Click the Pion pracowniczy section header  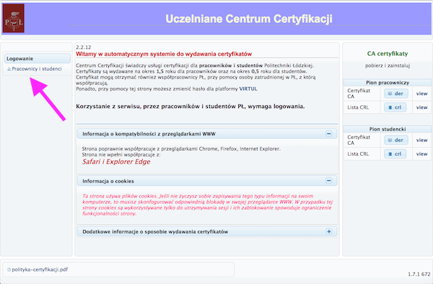388,82
